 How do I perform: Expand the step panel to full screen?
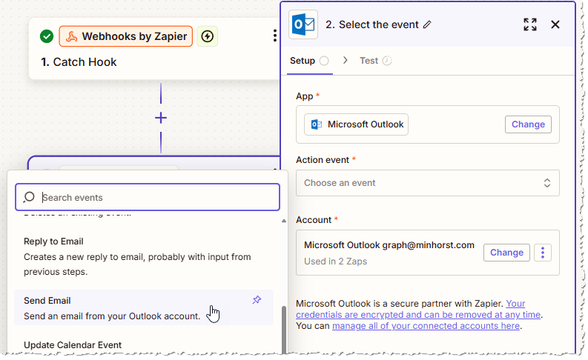[x=529, y=24]
